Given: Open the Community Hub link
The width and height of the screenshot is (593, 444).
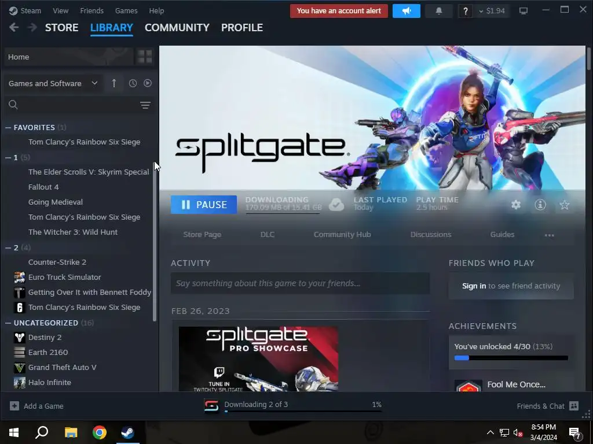Looking at the screenshot, I should coord(342,235).
